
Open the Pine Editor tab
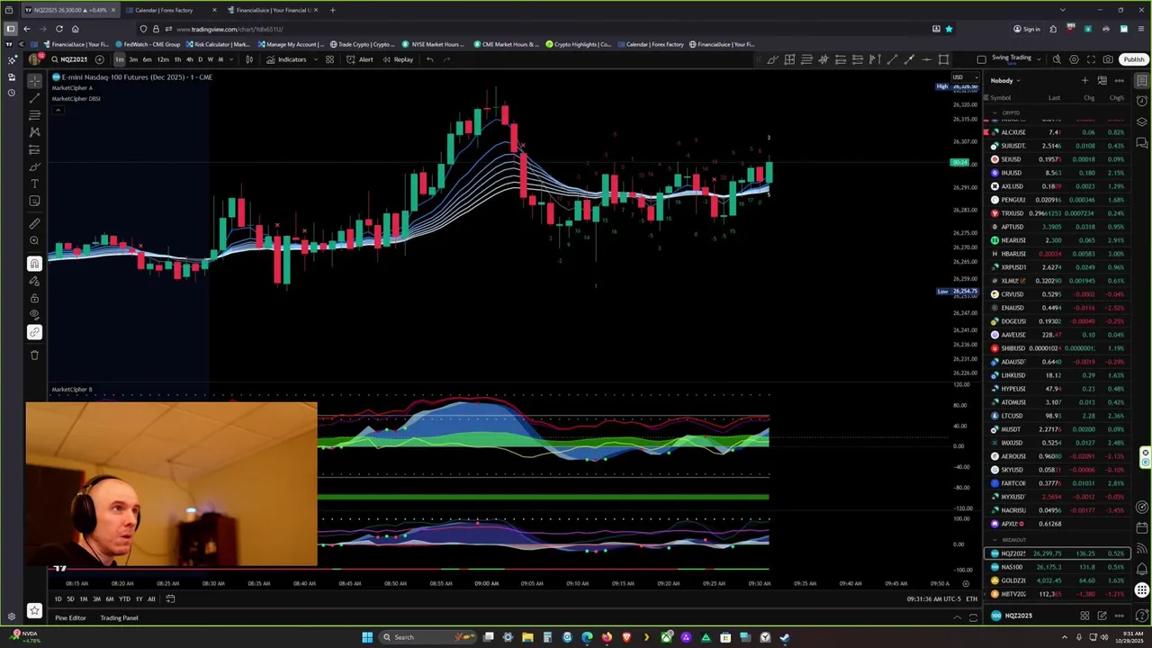coord(70,617)
